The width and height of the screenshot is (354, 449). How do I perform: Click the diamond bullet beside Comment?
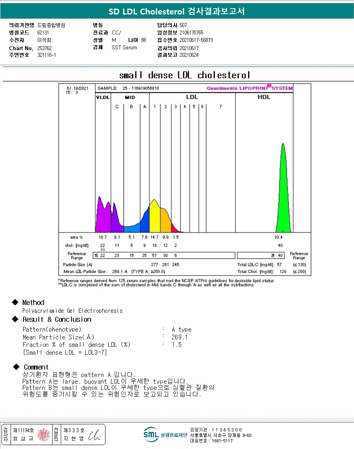(16, 366)
